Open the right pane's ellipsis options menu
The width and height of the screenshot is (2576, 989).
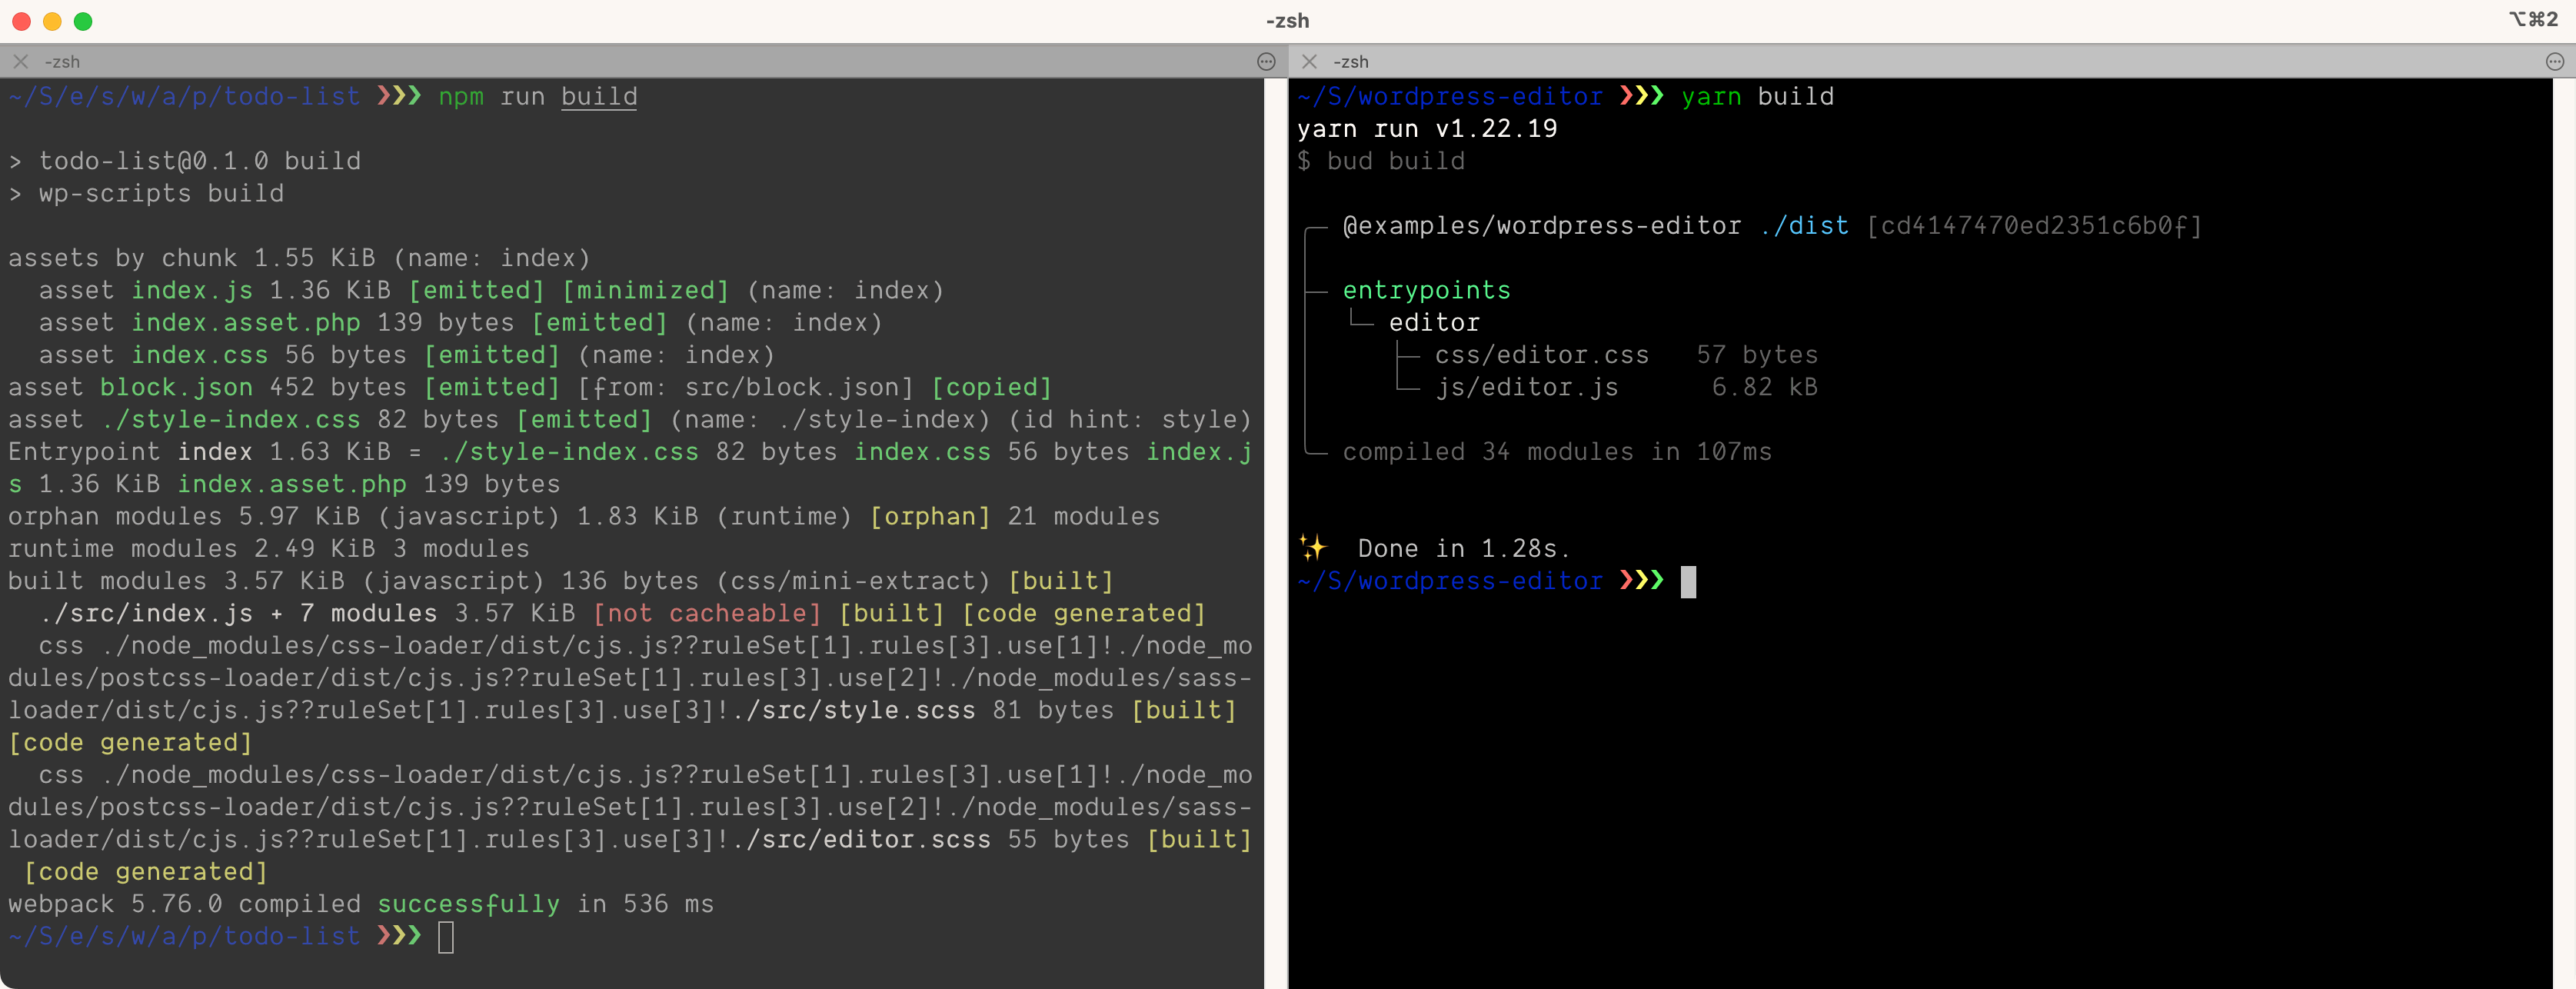pyautogui.click(x=2555, y=61)
